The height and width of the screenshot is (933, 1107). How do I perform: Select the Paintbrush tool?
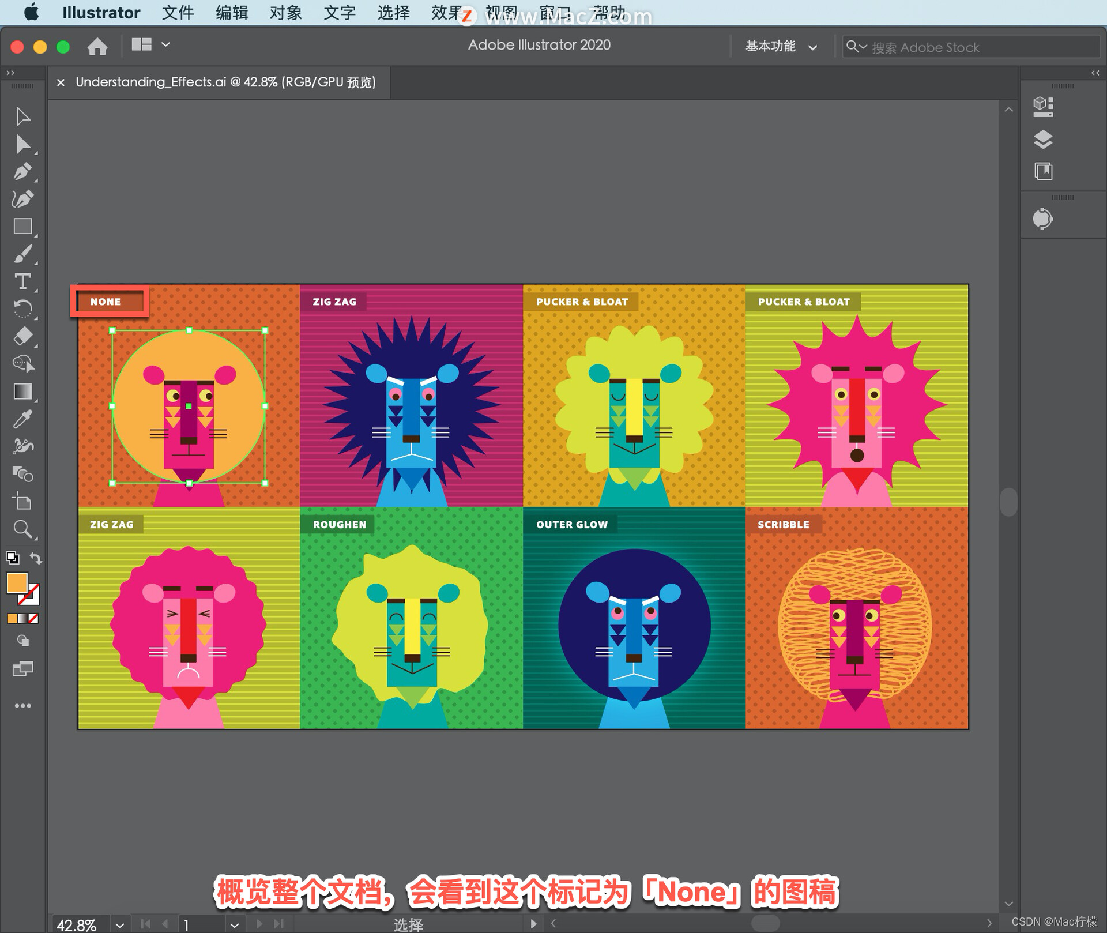click(x=22, y=254)
